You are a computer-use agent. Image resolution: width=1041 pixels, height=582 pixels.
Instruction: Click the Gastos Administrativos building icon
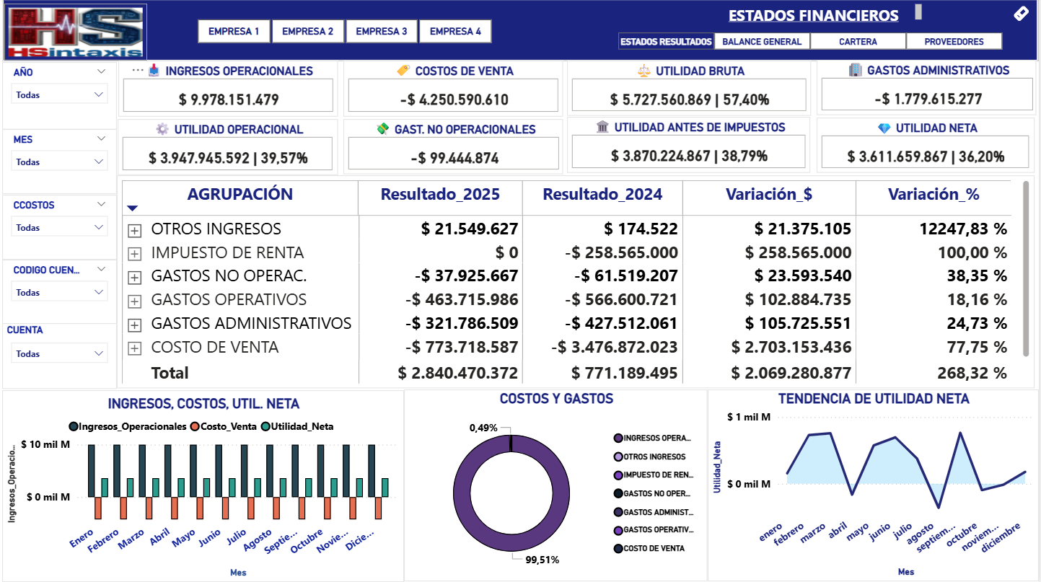pyautogui.click(x=855, y=70)
